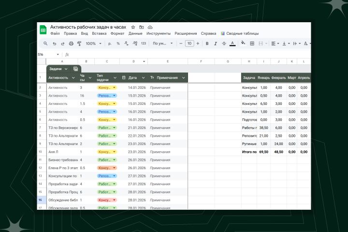
Task: Open vertical align dropdown
Action: (286, 43)
